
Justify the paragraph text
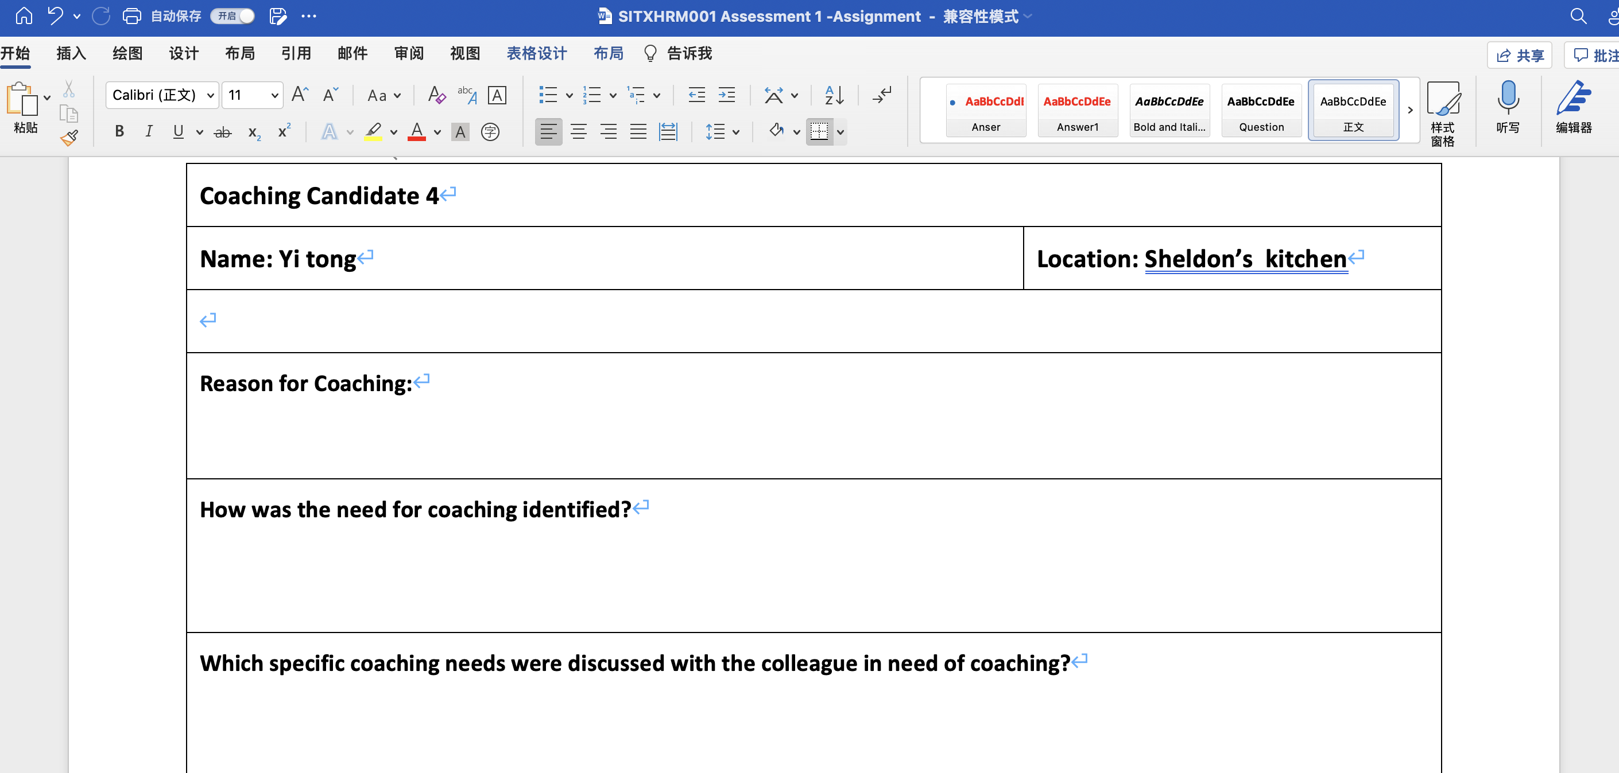click(638, 131)
